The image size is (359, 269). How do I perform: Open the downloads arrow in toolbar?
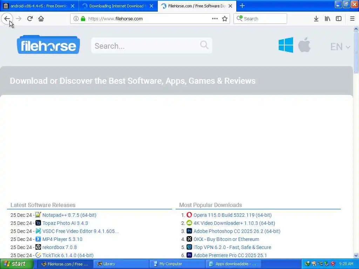(316, 19)
